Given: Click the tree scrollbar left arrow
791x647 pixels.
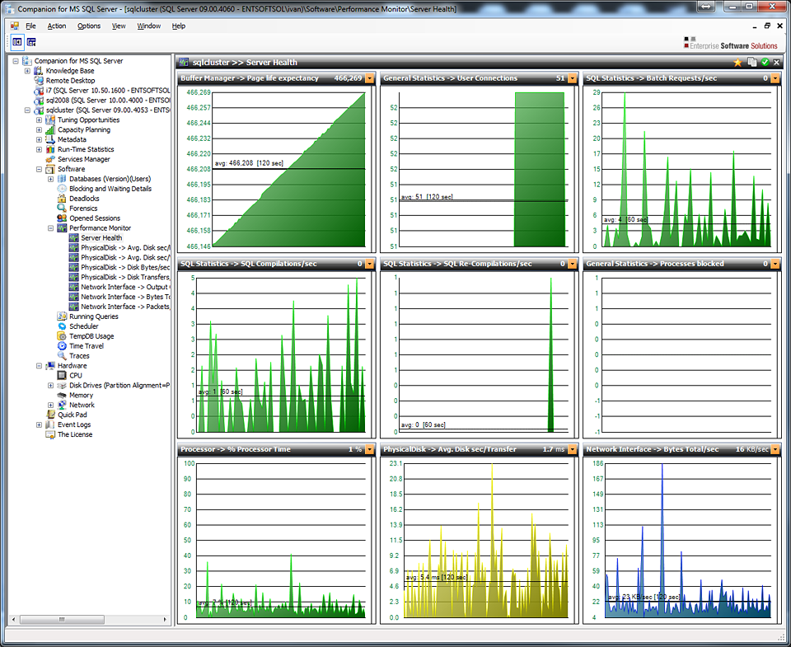Looking at the screenshot, I should click(x=14, y=619).
